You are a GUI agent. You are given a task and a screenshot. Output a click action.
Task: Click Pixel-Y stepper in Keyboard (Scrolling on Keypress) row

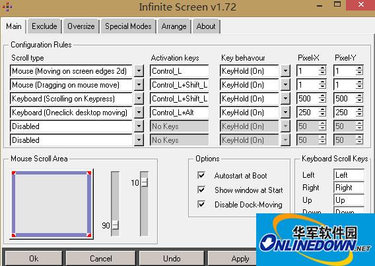coord(359,99)
